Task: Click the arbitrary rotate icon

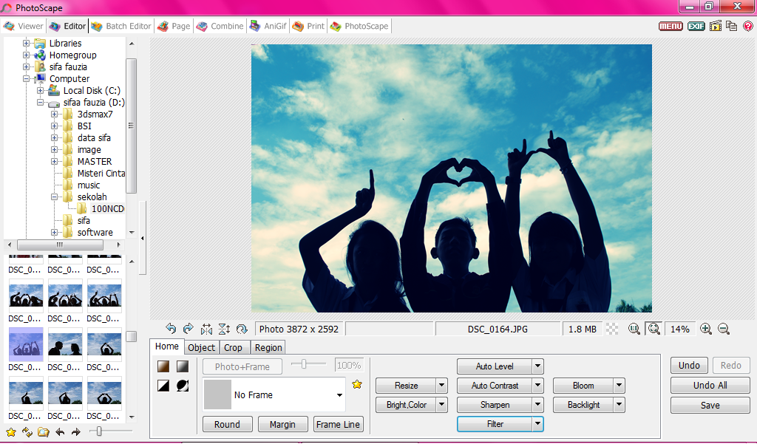Action: pos(242,329)
